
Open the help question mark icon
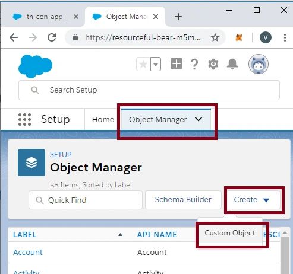click(194, 64)
